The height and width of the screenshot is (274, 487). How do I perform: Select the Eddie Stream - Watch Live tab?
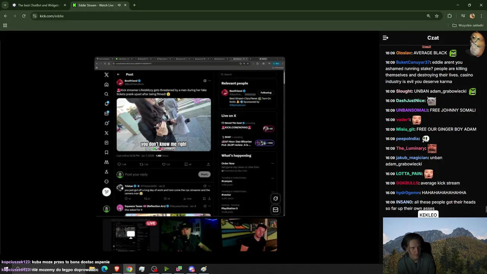(100, 5)
